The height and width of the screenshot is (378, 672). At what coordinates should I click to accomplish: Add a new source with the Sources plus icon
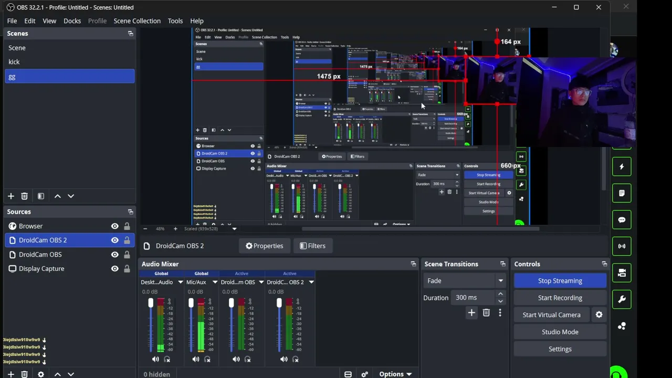click(x=10, y=374)
